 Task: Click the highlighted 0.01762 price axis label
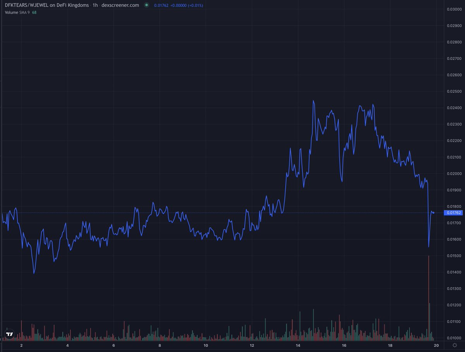pyautogui.click(x=453, y=213)
